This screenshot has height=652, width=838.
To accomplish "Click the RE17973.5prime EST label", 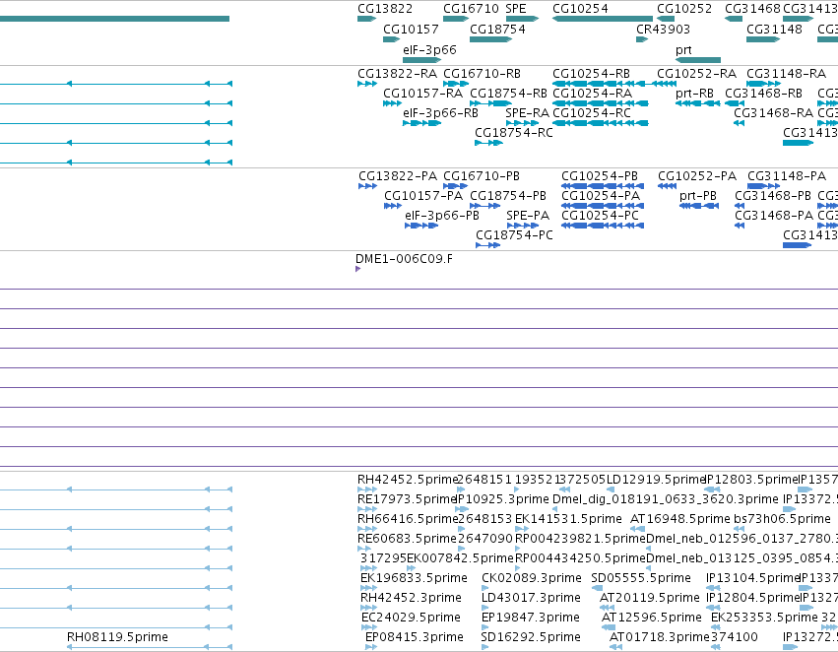I will 406,499.
